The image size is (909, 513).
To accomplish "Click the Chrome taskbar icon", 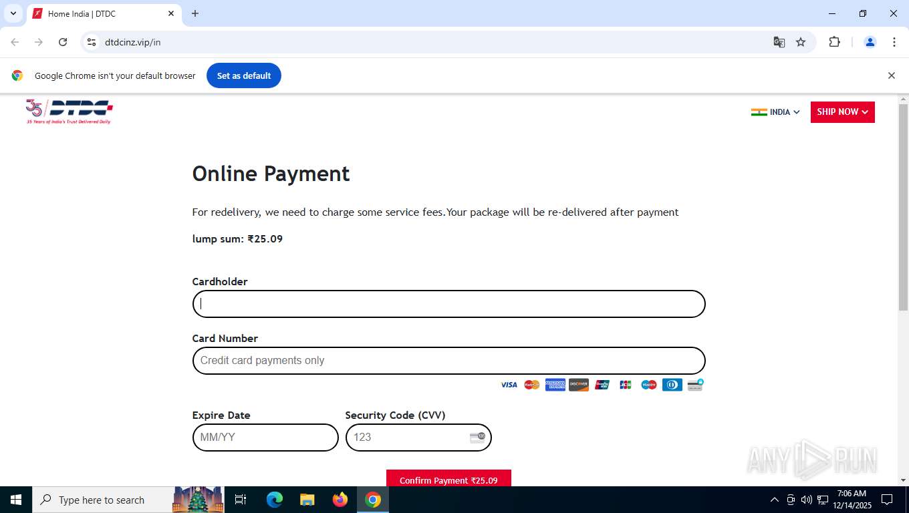I will point(373,500).
